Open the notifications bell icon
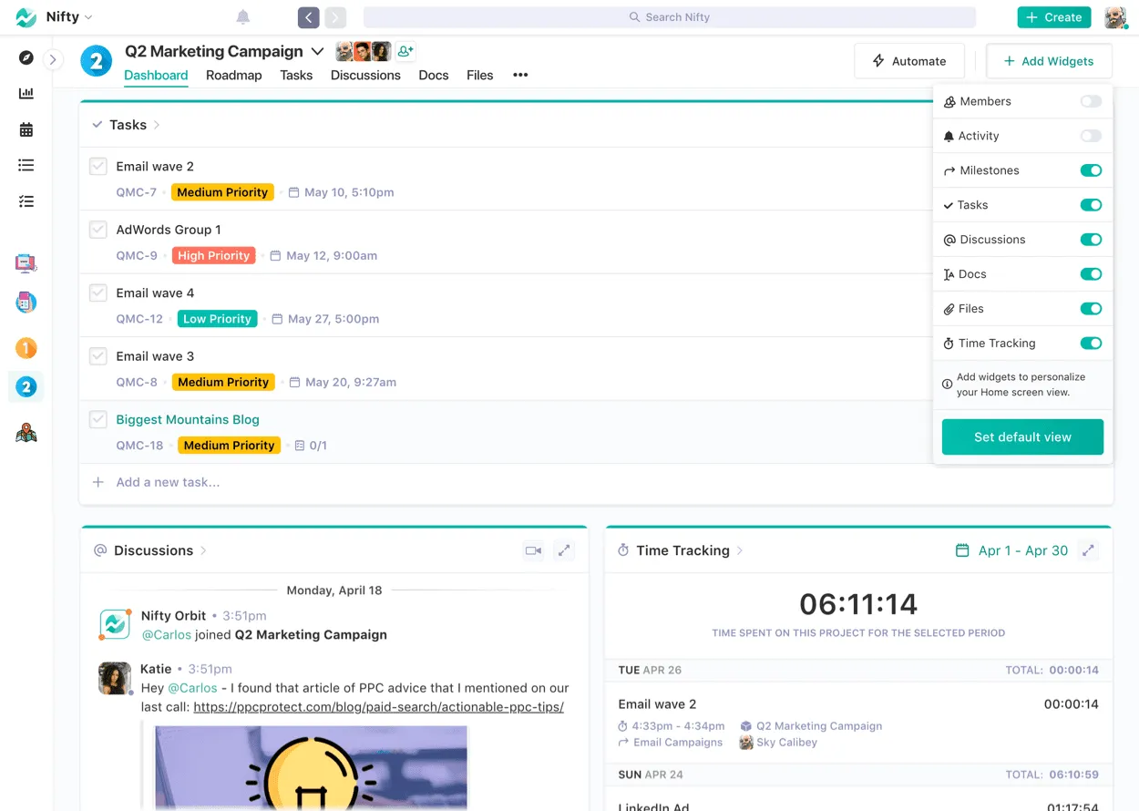The image size is (1139, 811). pyautogui.click(x=242, y=16)
